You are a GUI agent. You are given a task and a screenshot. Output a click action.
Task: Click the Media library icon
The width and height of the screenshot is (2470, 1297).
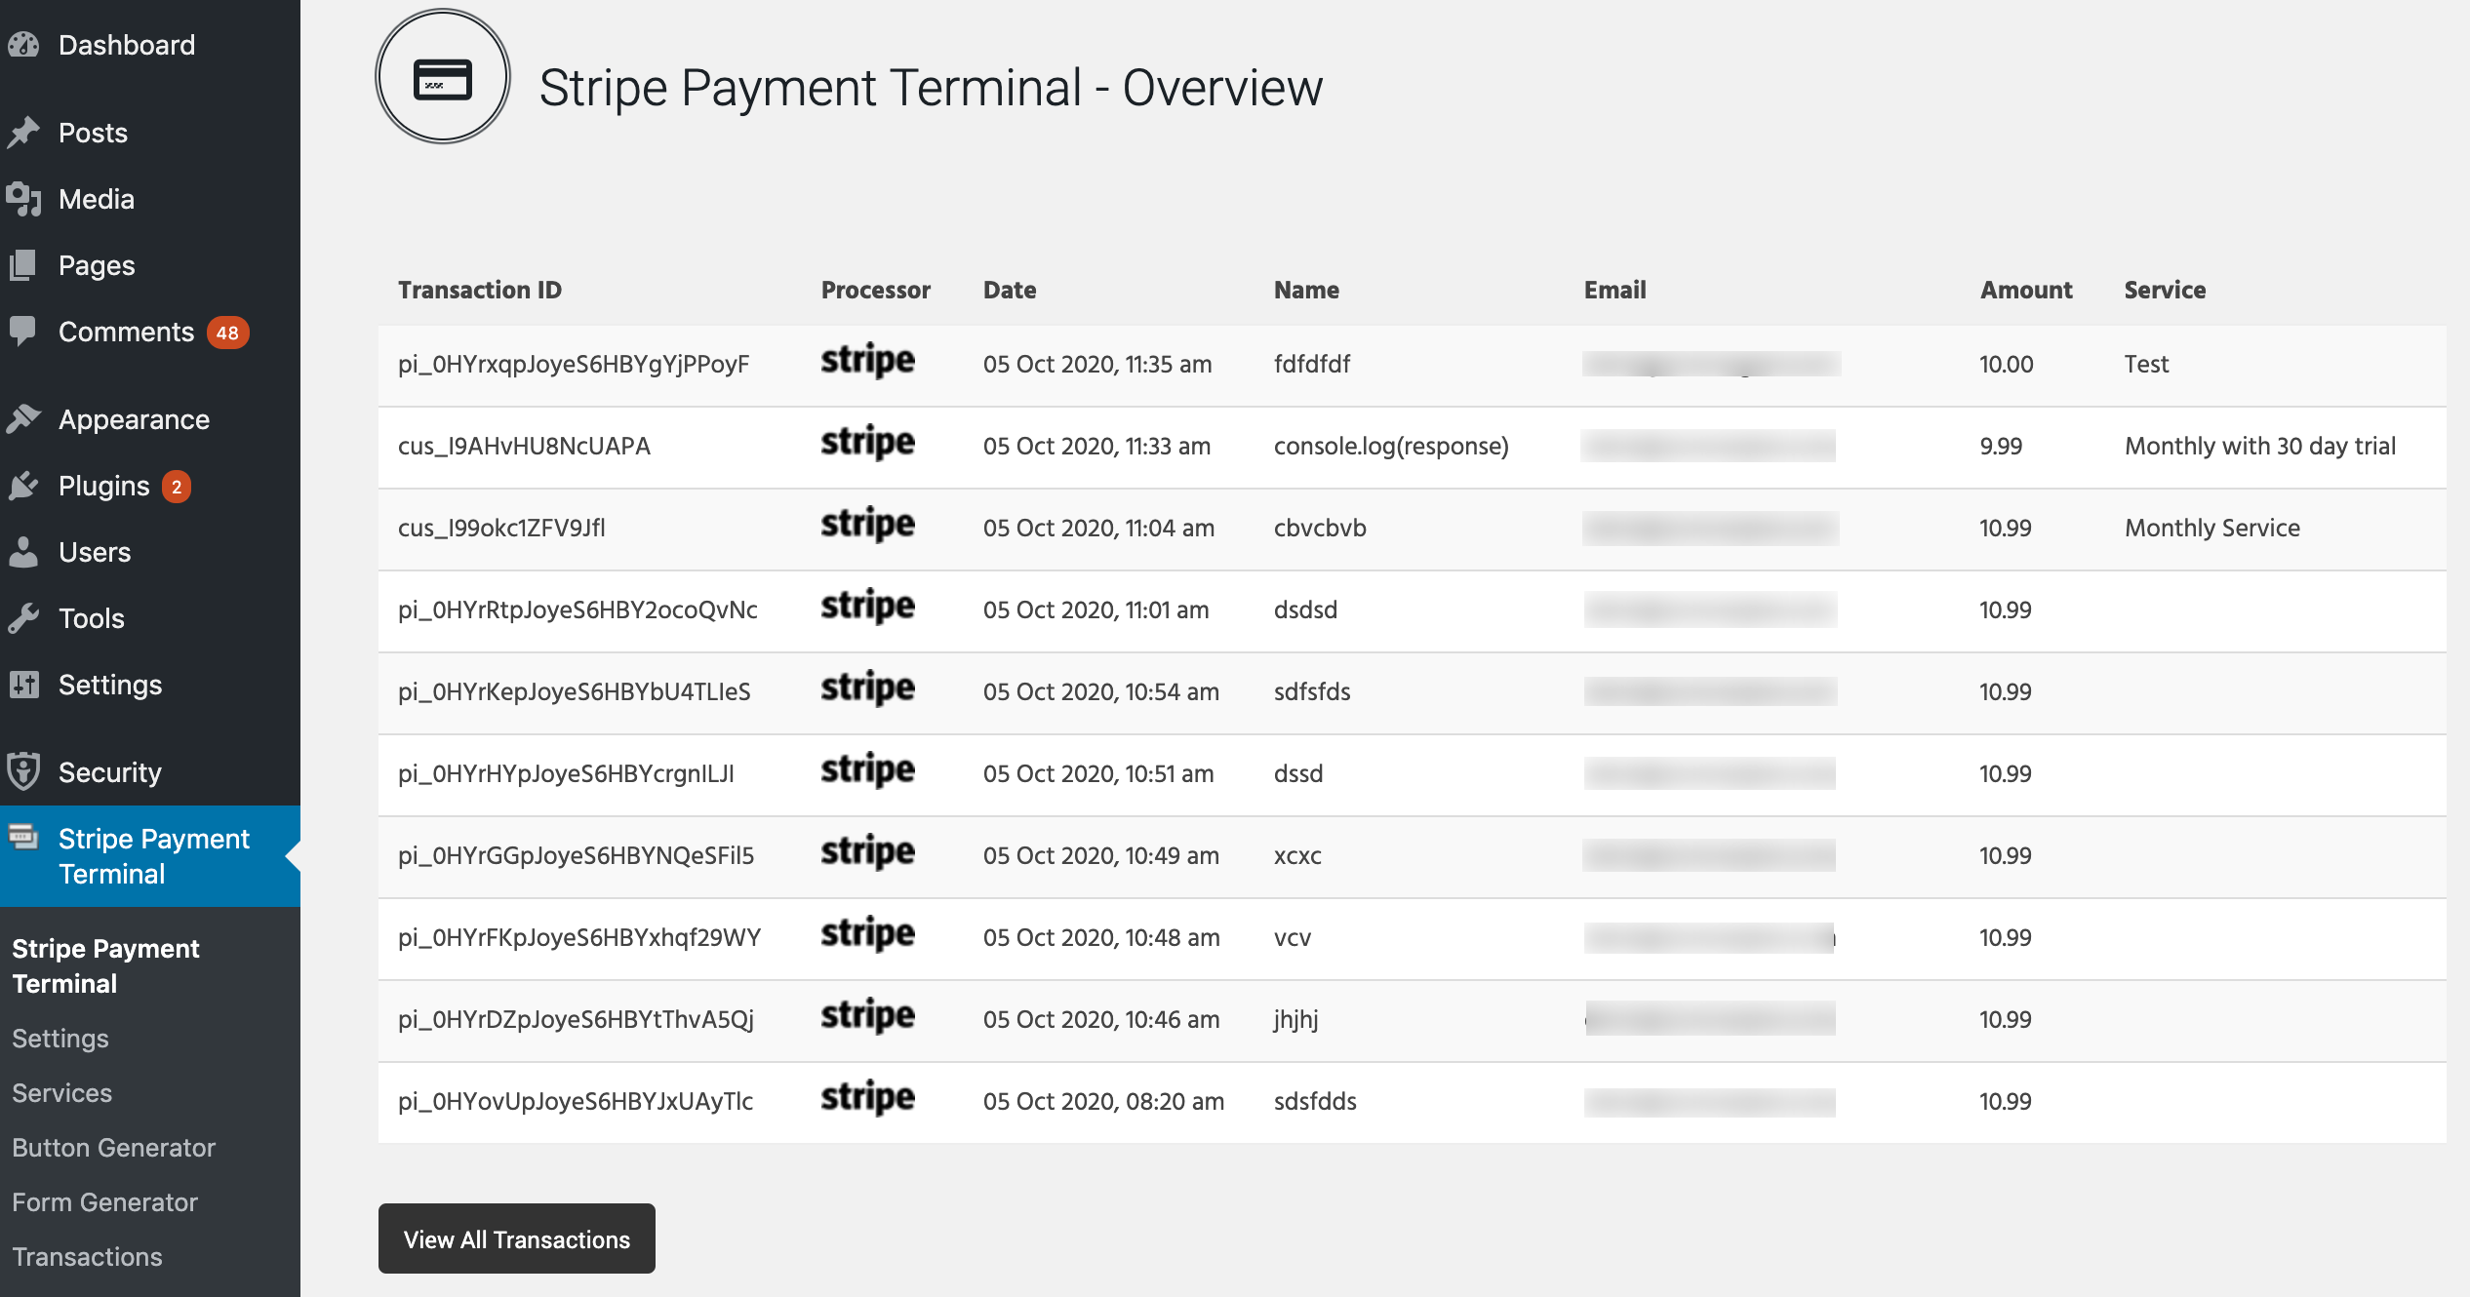click(x=23, y=199)
